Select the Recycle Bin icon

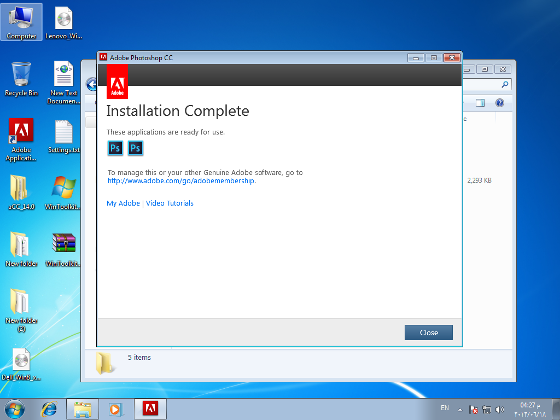click(21, 79)
